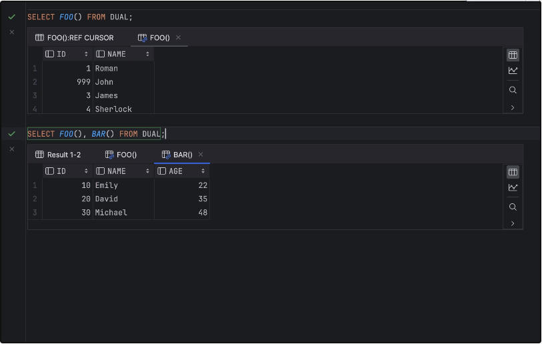Switch the BAR() result to table view
542x344 pixels.
(x=513, y=172)
